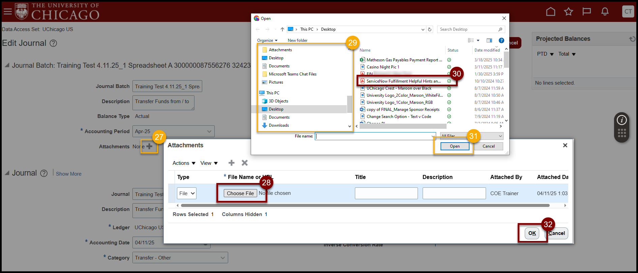Collapse the Journal Batch section
Viewport: 638px width, 273px height.
click(7, 65)
